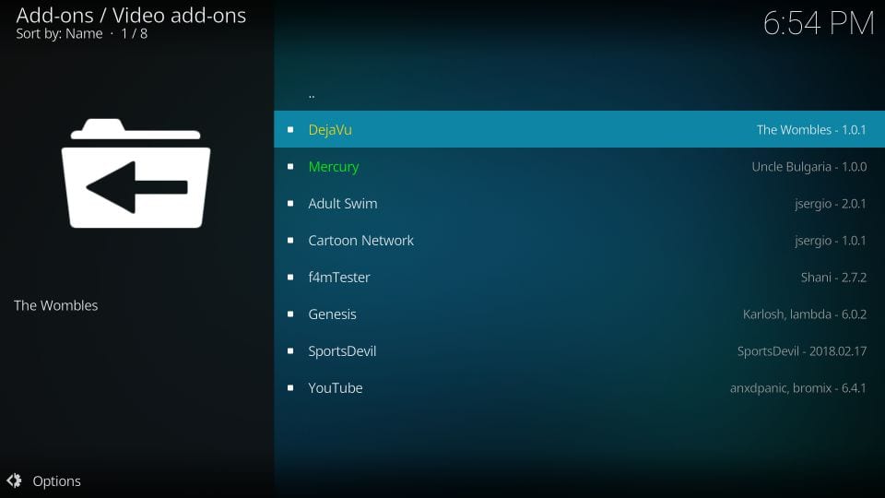Image resolution: width=885 pixels, height=498 pixels.
Task: Click the bullet icon beside YouTube
Action: point(290,388)
